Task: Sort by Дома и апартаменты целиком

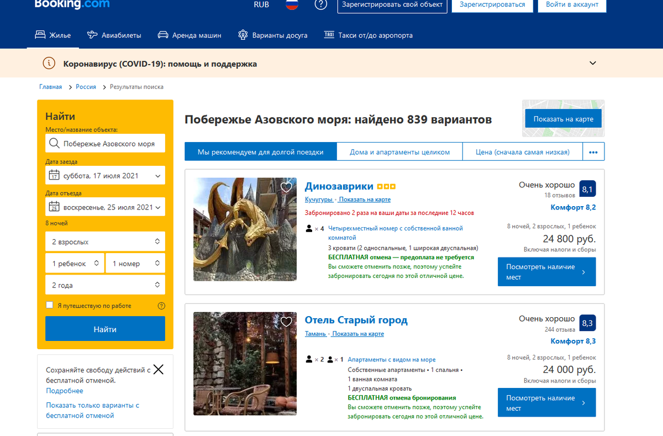Action: pyautogui.click(x=399, y=152)
